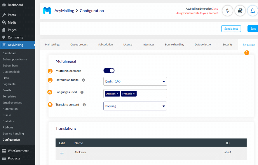Click the AcyMailing envelope sidebar icon
Screen dimensions: 258x165
click(4, 45)
